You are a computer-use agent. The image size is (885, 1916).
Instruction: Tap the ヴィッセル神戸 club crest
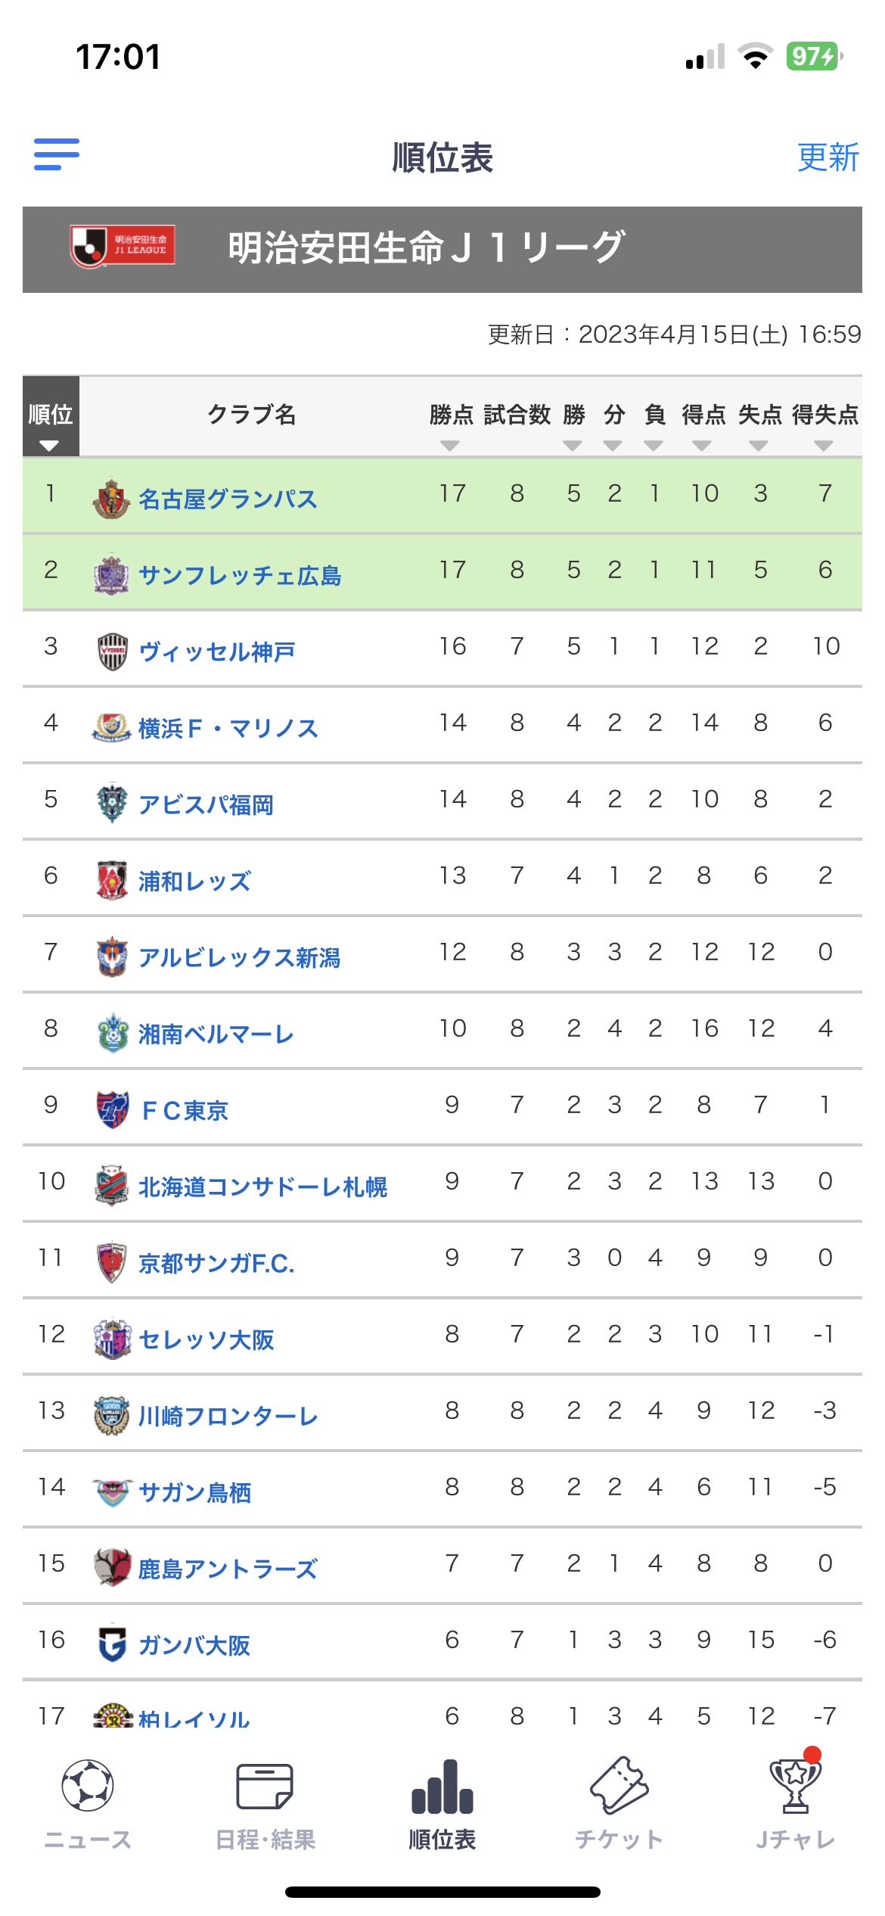pyautogui.click(x=113, y=651)
